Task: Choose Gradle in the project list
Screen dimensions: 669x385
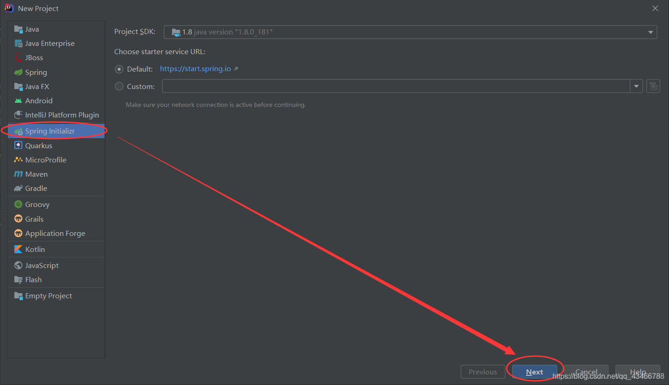Action: 56,189
